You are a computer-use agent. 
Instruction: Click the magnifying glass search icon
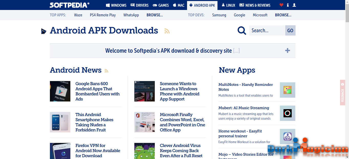pos(242,30)
